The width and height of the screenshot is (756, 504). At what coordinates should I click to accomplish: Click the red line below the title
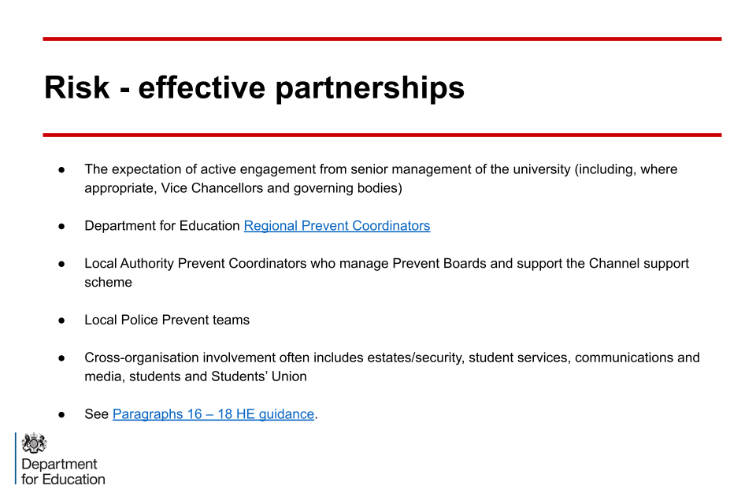382,135
